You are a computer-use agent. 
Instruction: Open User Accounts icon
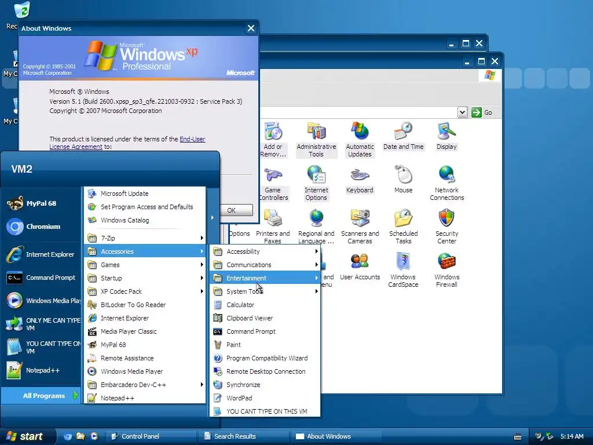(x=360, y=266)
